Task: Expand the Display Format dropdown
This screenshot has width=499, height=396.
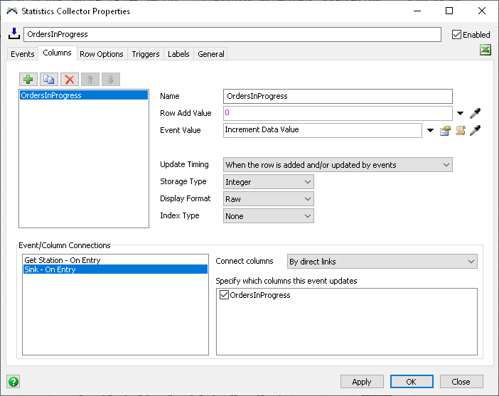Action: click(x=269, y=199)
